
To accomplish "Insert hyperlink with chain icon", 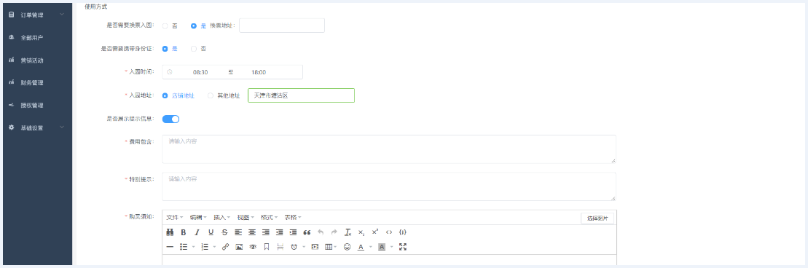I will click(225, 247).
